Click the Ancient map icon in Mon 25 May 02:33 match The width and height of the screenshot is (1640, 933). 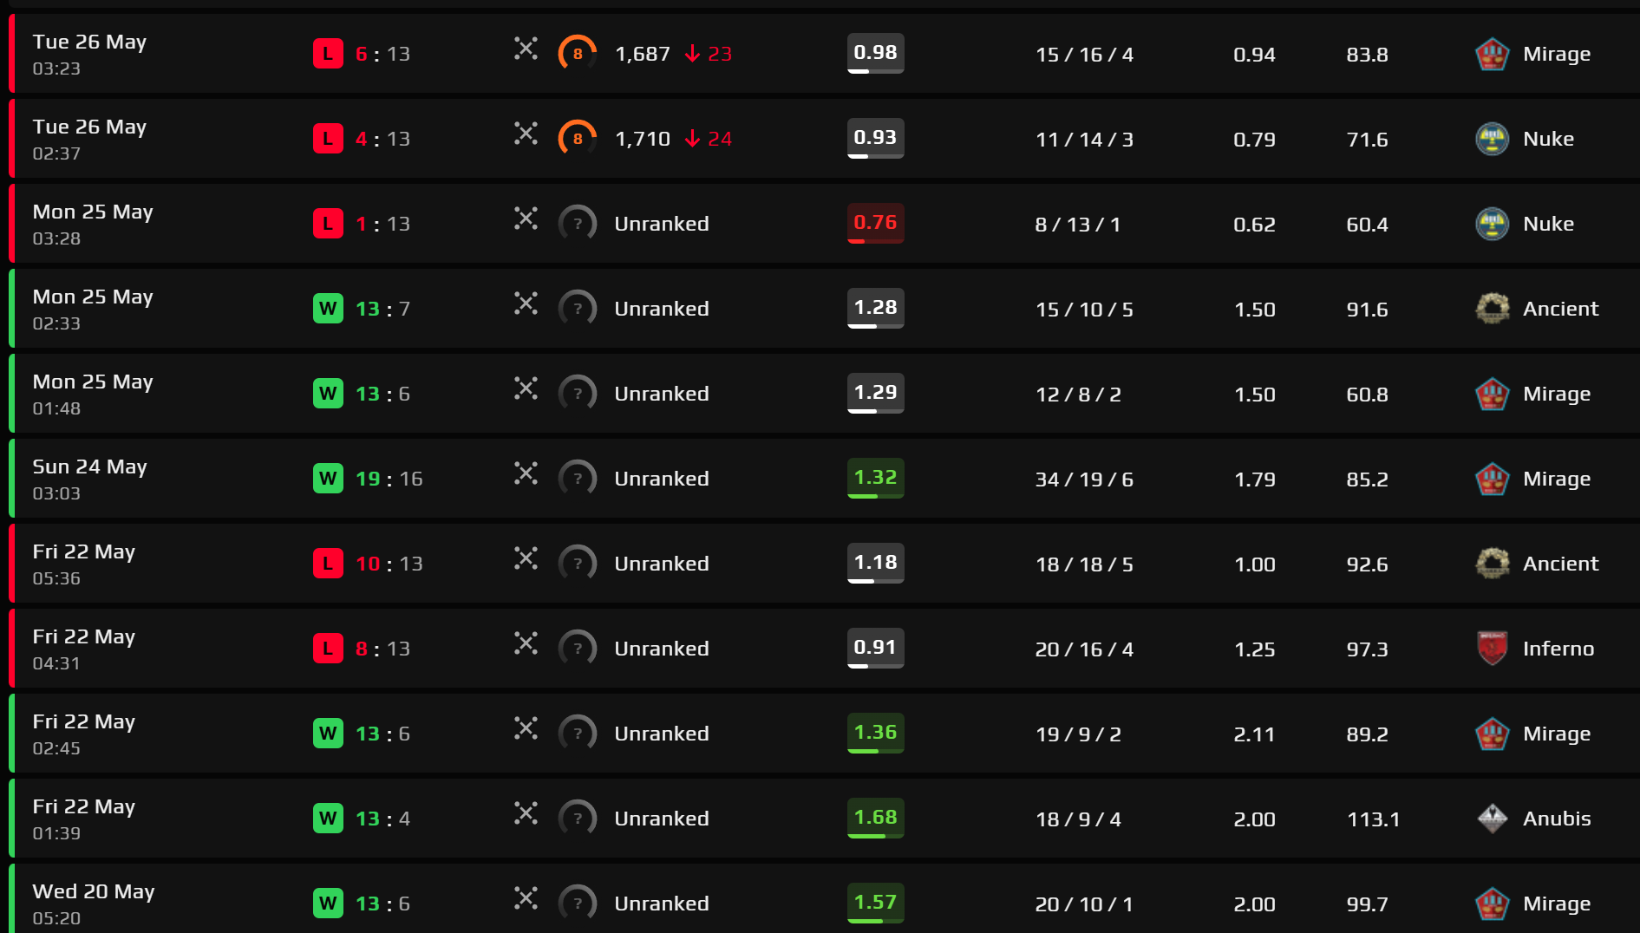click(x=1492, y=309)
